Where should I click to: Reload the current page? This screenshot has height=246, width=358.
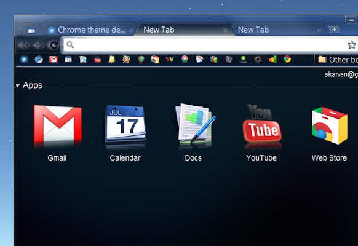click(54, 45)
